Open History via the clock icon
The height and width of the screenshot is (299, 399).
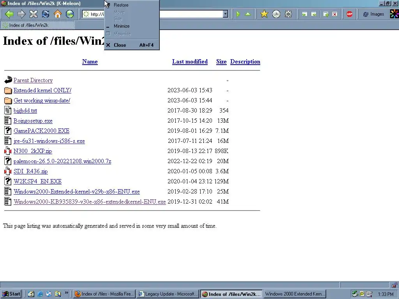[x=276, y=14]
